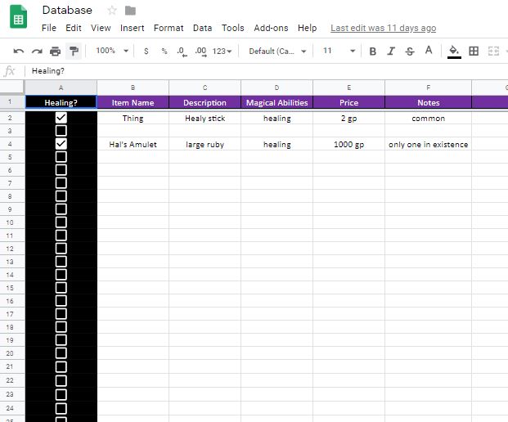Check the Healing checkbox in row 3

(x=61, y=131)
